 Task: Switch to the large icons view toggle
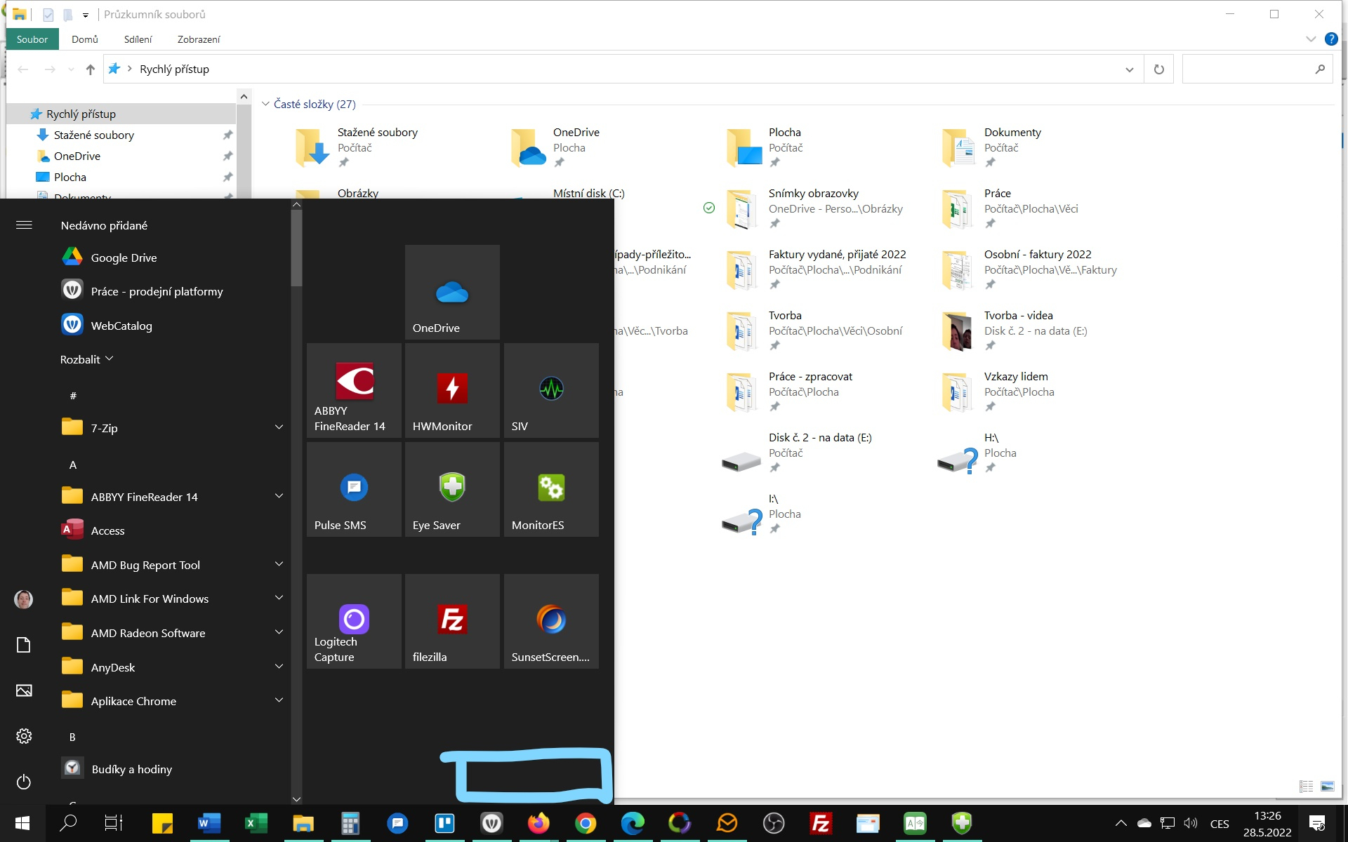click(1327, 787)
